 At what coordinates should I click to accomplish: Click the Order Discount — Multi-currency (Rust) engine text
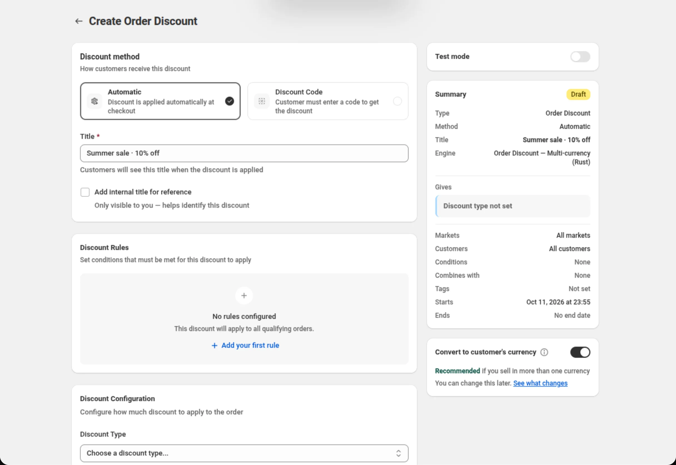click(x=542, y=157)
